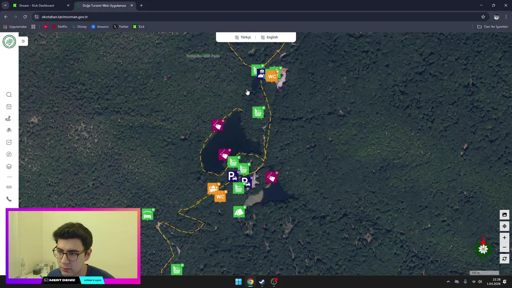Screen dimensions: 512x288
Task: Bookmark this page with star
Action: pos(483,17)
